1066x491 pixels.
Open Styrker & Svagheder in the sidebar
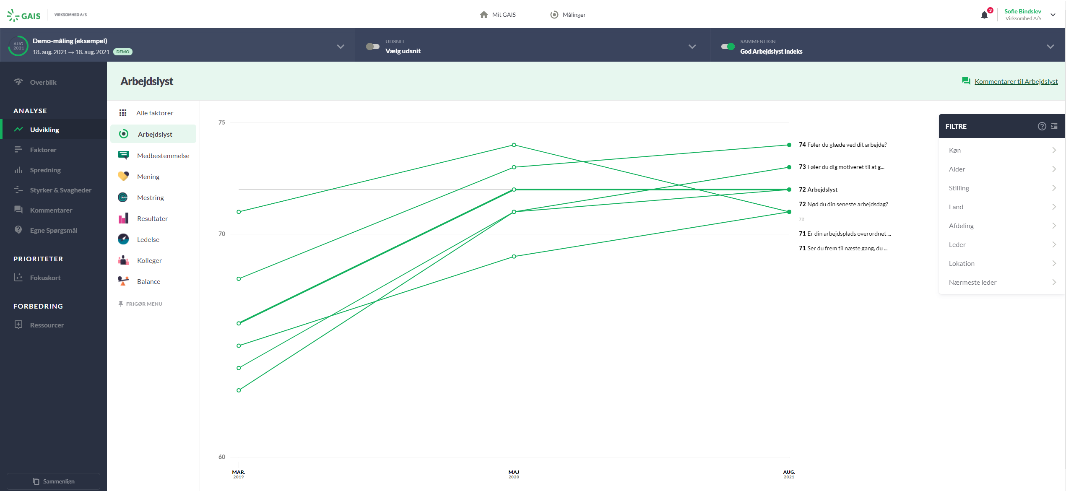[x=60, y=190]
